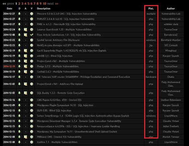Click download arrow for PMB <= 4.1.3 row
Screen dimensions: 189x146
tap(20, 24)
